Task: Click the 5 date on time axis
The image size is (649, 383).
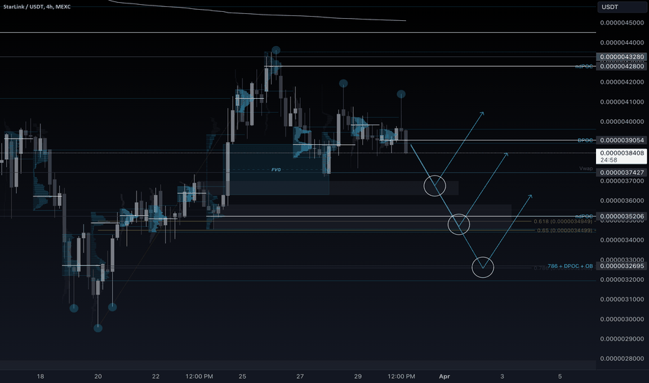Action: point(560,376)
